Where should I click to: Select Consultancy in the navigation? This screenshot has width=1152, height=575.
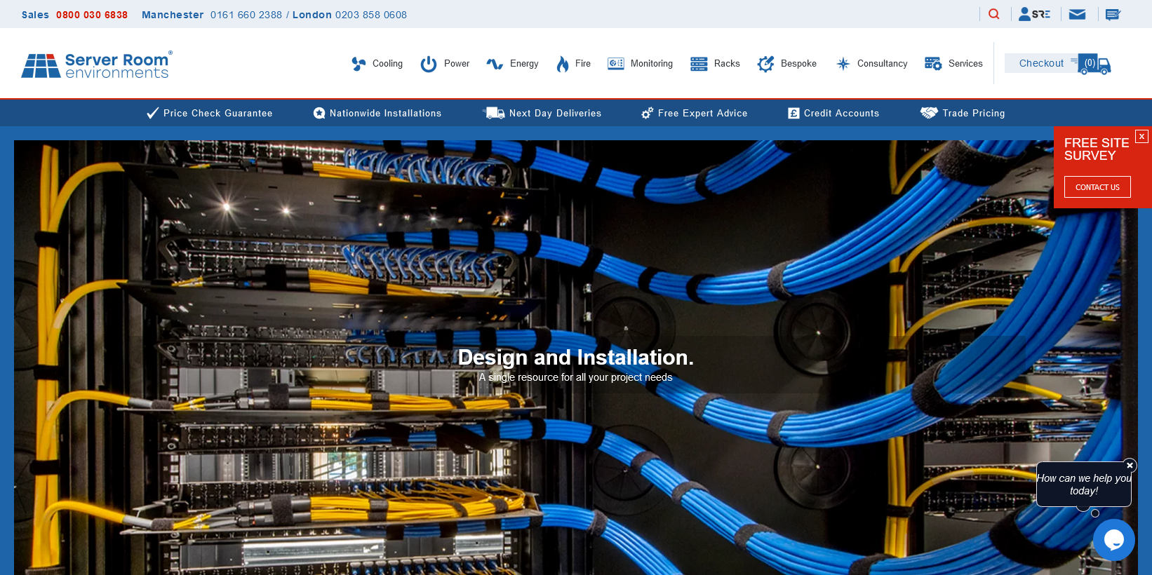(881, 64)
